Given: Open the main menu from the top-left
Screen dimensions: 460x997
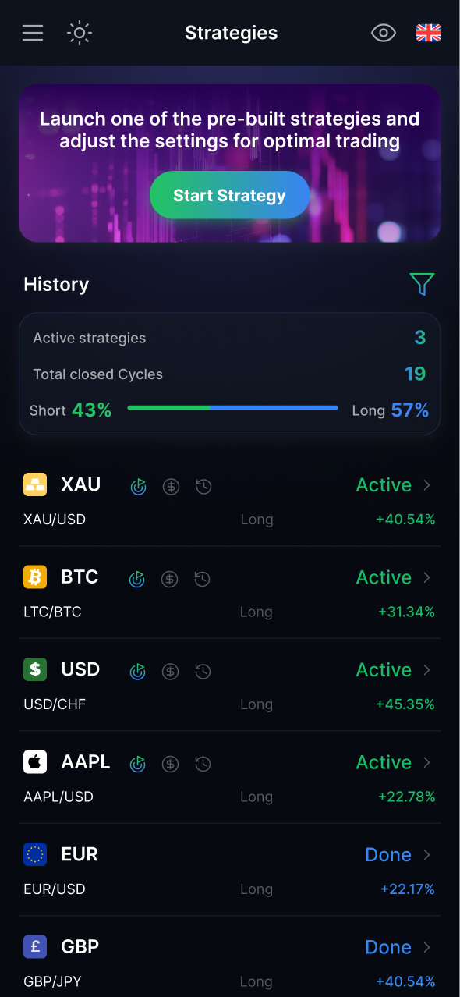Looking at the screenshot, I should [x=31, y=33].
